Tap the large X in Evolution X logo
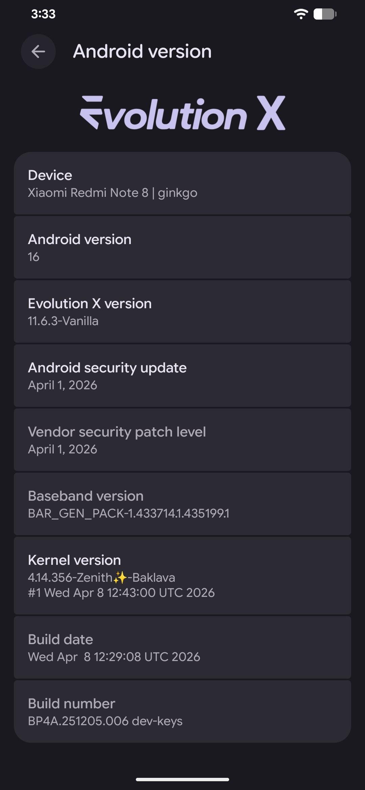 click(x=271, y=113)
